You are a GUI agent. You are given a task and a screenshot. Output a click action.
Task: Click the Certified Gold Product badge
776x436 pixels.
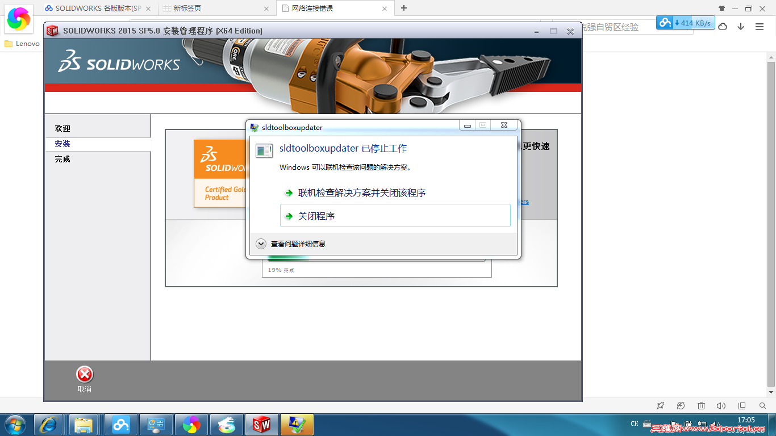point(220,173)
